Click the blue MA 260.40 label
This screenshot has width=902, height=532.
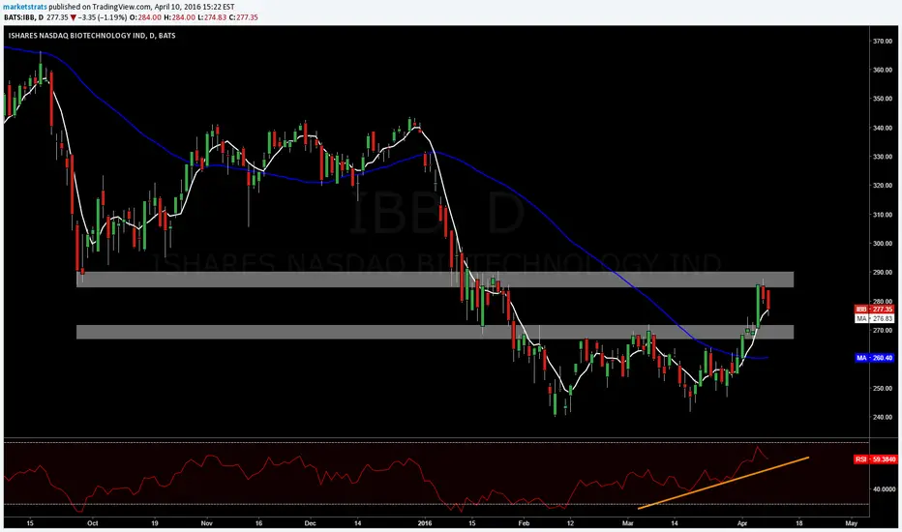pyautogui.click(x=874, y=358)
